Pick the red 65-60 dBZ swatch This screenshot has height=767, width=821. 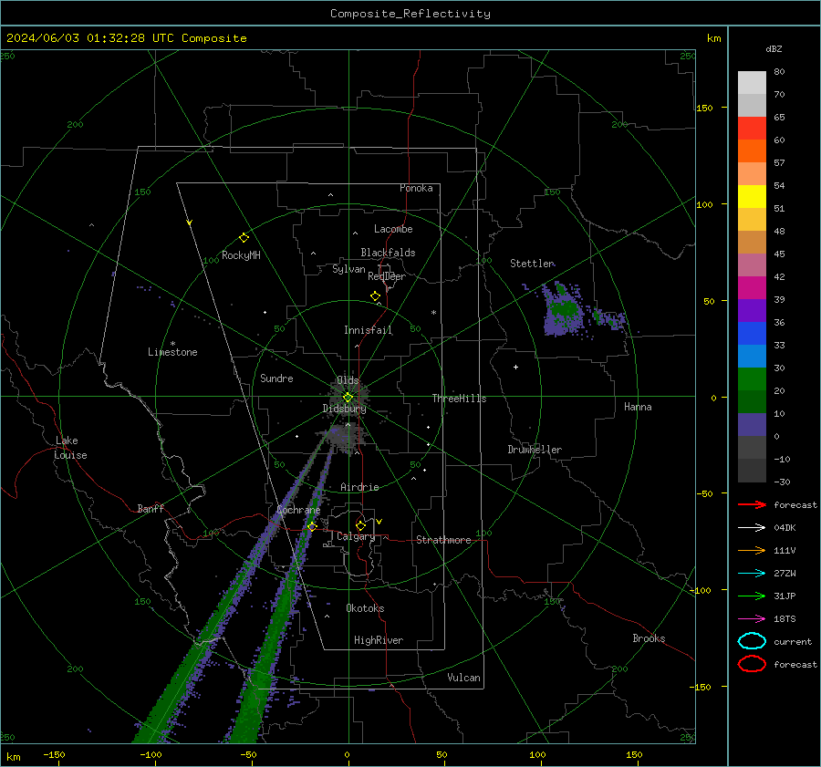pyautogui.click(x=752, y=129)
